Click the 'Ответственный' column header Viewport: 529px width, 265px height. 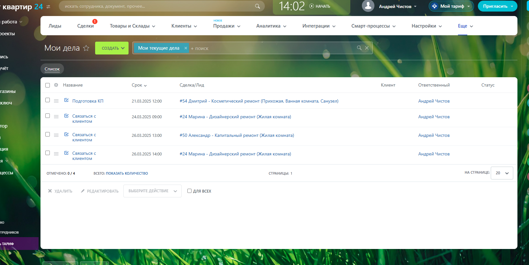point(434,85)
